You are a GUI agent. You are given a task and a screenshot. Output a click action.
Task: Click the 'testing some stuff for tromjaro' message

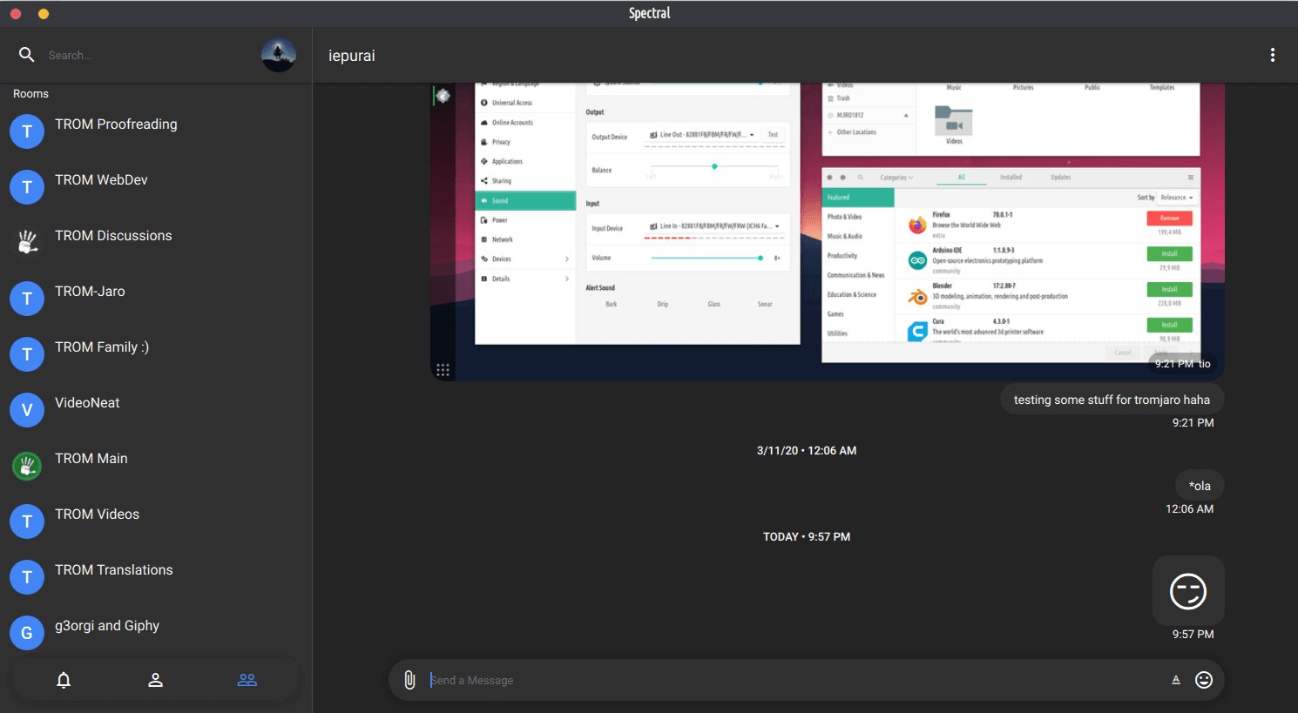tap(1111, 400)
